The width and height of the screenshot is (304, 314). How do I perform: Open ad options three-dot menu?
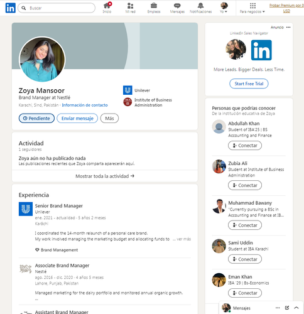(288, 27)
